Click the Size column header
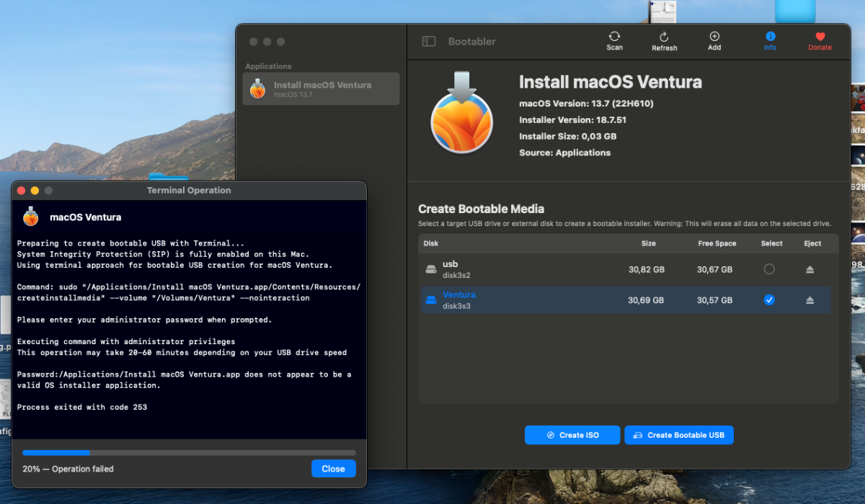 [x=648, y=243]
